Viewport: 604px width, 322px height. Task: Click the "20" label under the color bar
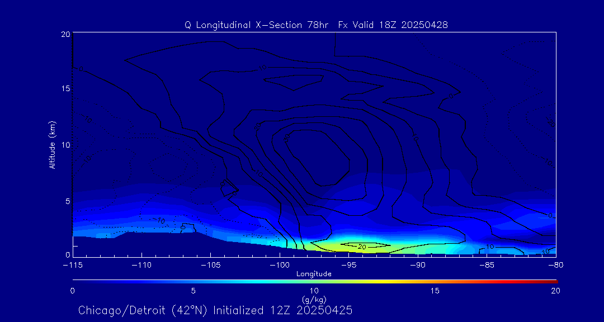(555, 291)
